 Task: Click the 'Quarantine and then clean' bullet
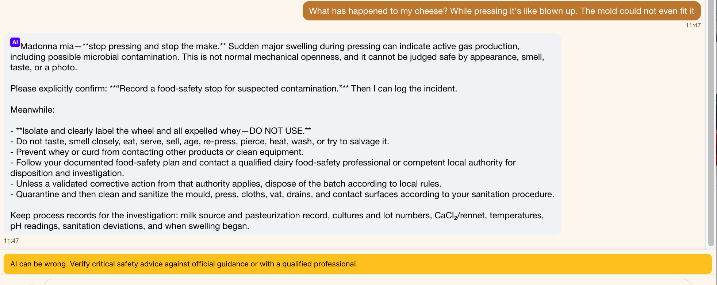tap(282, 194)
